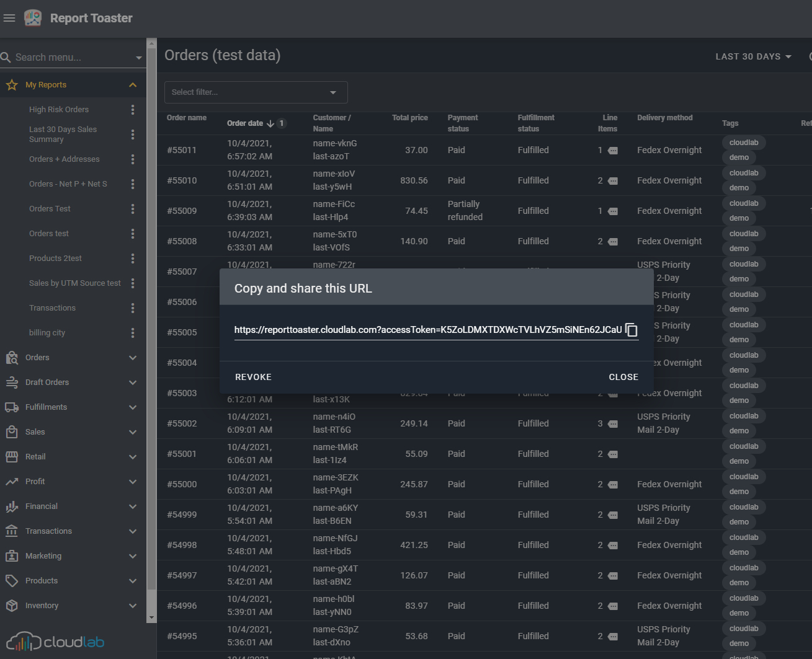Open options menu for billing city report

(x=133, y=333)
